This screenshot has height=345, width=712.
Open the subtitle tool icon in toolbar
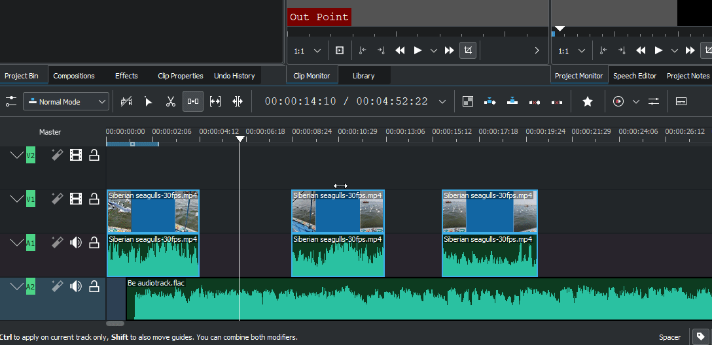click(681, 101)
